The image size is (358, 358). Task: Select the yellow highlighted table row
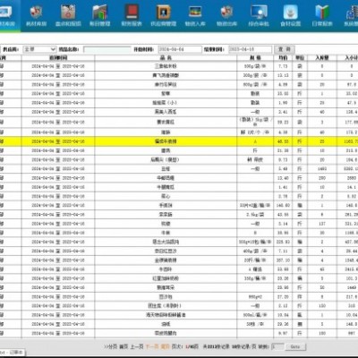(179, 141)
